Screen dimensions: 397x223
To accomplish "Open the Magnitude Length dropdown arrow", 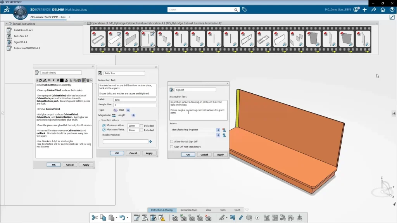I will pyautogui.click(x=133, y=115).
